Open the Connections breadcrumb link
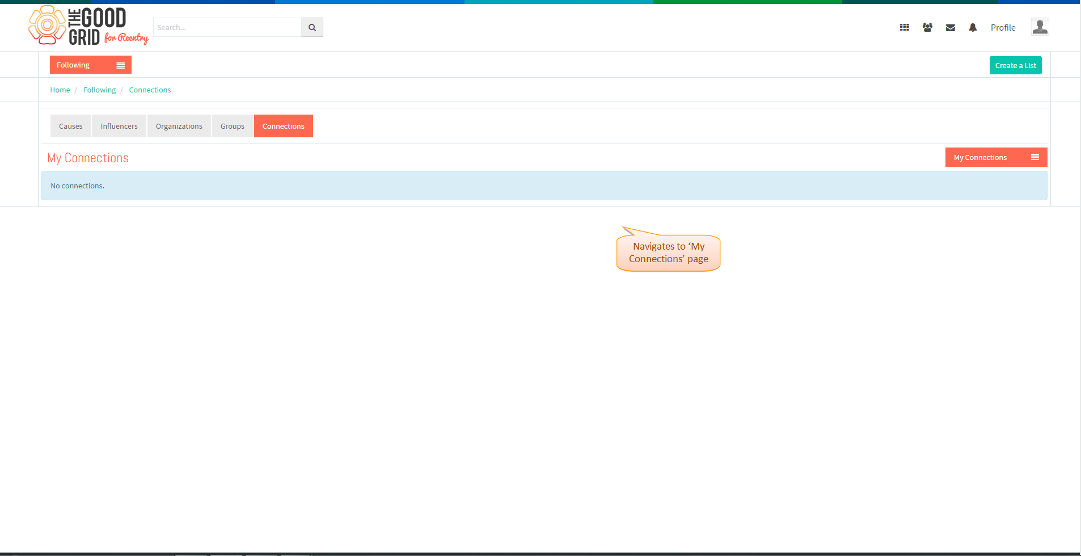This screenshot has width=1081, height=556. pyautogui.click(x=150, y=90)
